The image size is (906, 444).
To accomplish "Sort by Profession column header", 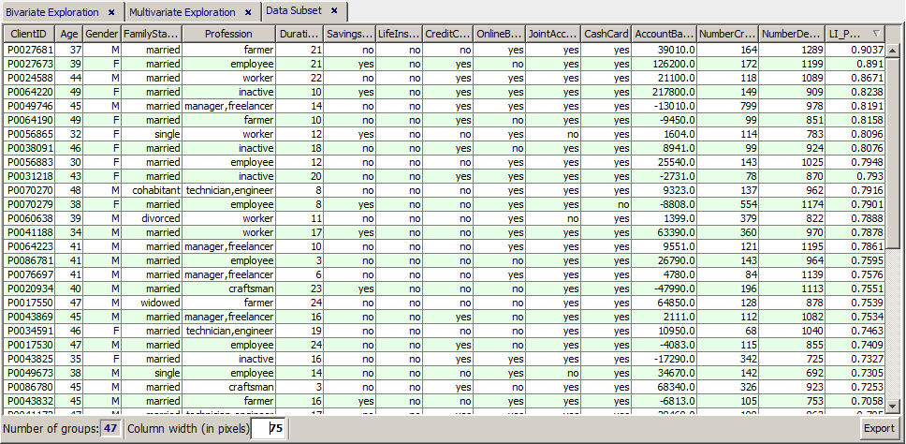I will (228, 34).
